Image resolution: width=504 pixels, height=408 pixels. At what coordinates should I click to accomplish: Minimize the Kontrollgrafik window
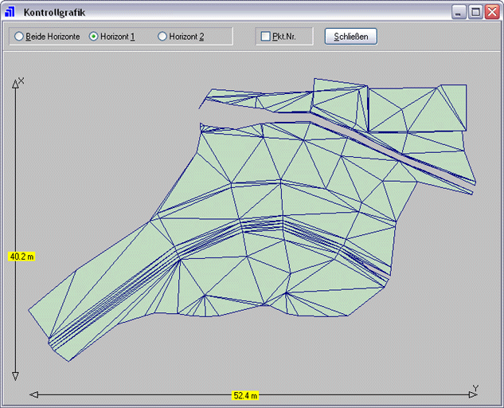[459, 12]
